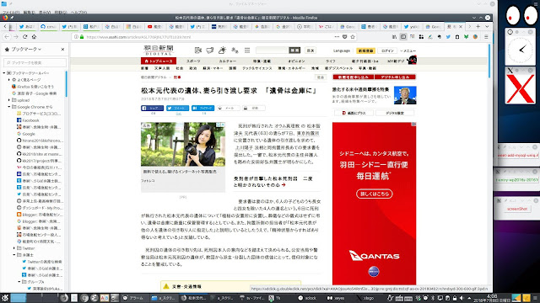Share article on Facebook

(x=152, y=108)
